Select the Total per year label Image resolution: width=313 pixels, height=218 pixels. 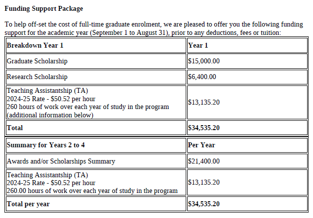point(28,204)
